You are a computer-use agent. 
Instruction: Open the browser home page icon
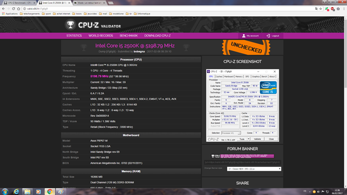pyautogui.click(x=18, y=9)
